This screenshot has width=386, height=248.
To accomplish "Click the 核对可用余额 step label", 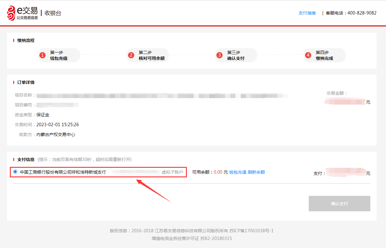I will [x=151, y=58].
